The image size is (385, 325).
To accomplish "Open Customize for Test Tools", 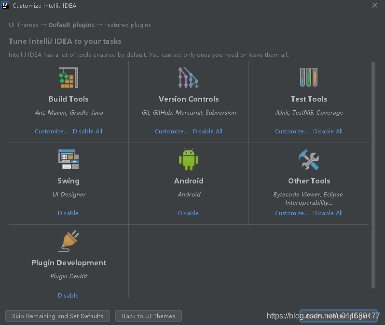I will point(292,131).
